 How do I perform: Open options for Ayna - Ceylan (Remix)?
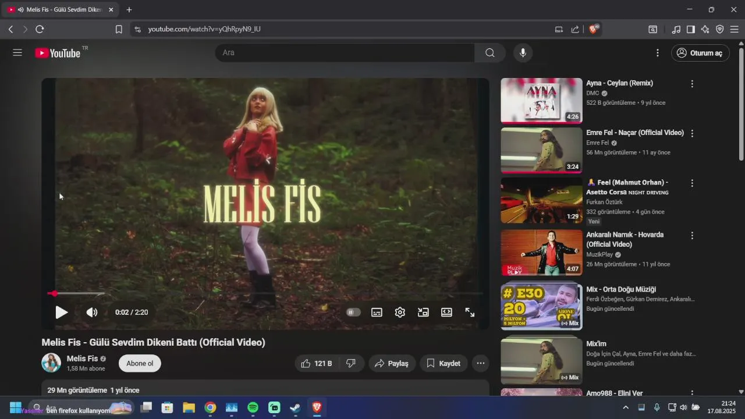tap(692, 84)
